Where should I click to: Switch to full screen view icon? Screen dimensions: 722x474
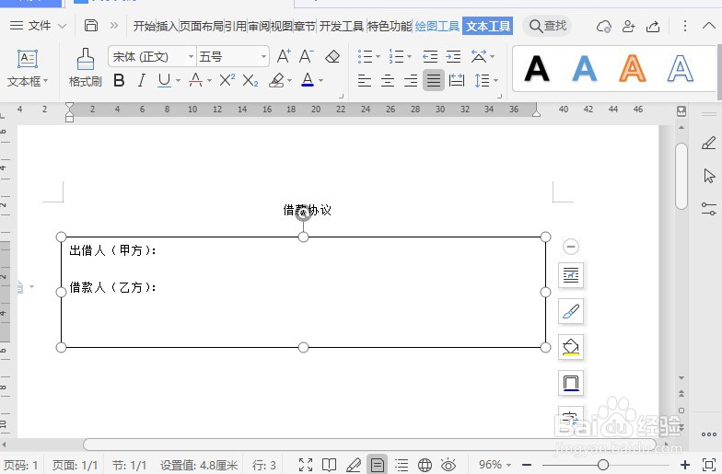click(306, 465)
